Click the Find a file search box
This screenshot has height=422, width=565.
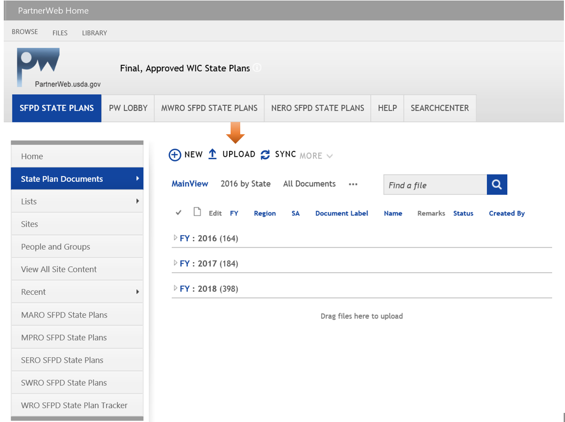pos(435,185)
